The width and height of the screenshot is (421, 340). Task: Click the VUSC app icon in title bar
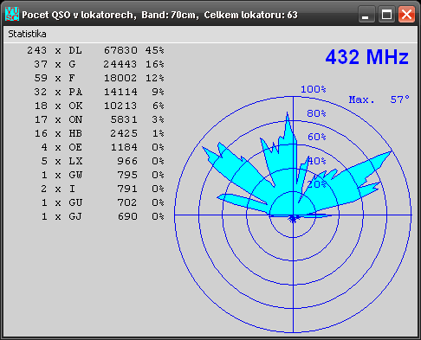(x=12, y=14)
